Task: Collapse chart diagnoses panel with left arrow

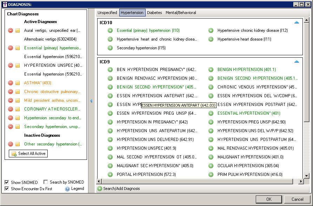Action: click(91, 101)
